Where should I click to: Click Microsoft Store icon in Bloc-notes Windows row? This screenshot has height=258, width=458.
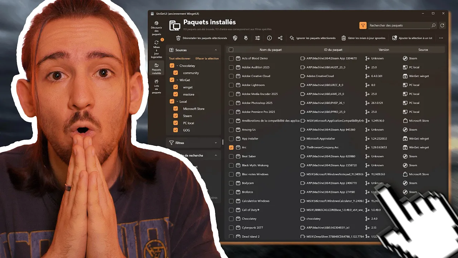click(405, 174)
